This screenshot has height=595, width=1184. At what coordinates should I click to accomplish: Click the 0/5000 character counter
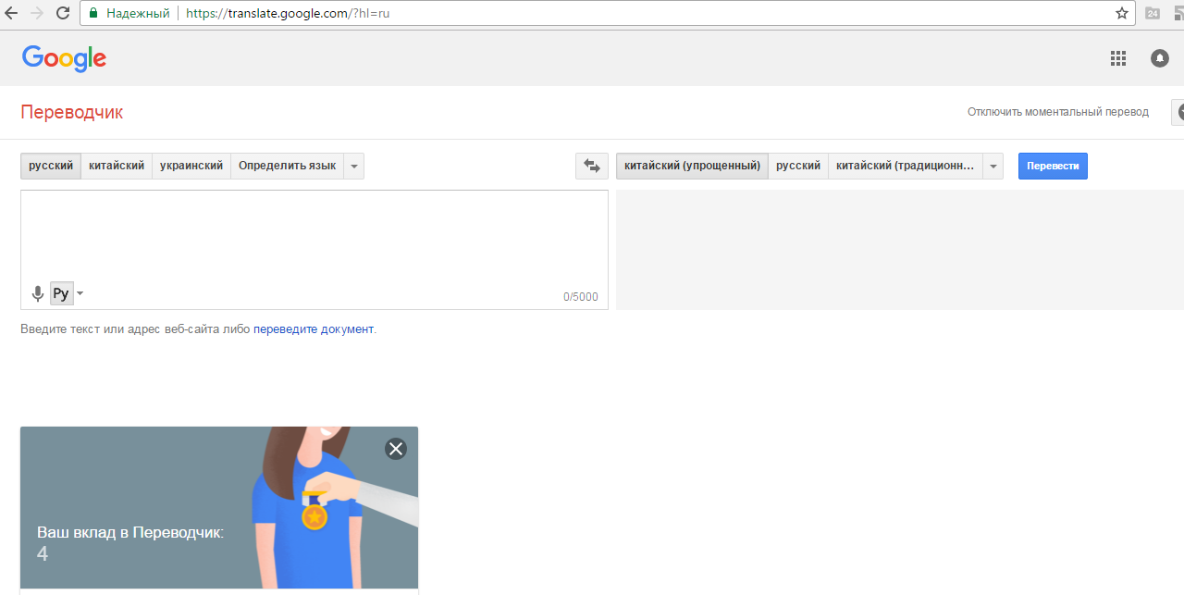click(x=581, y=297)
